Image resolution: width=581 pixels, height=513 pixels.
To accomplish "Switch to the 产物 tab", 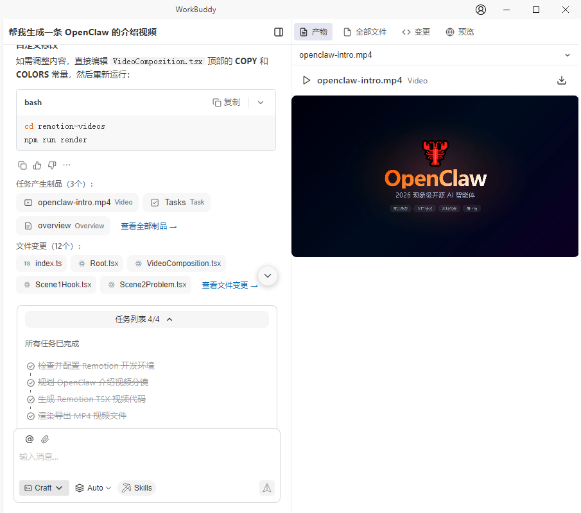I will (x=313, y=32).
